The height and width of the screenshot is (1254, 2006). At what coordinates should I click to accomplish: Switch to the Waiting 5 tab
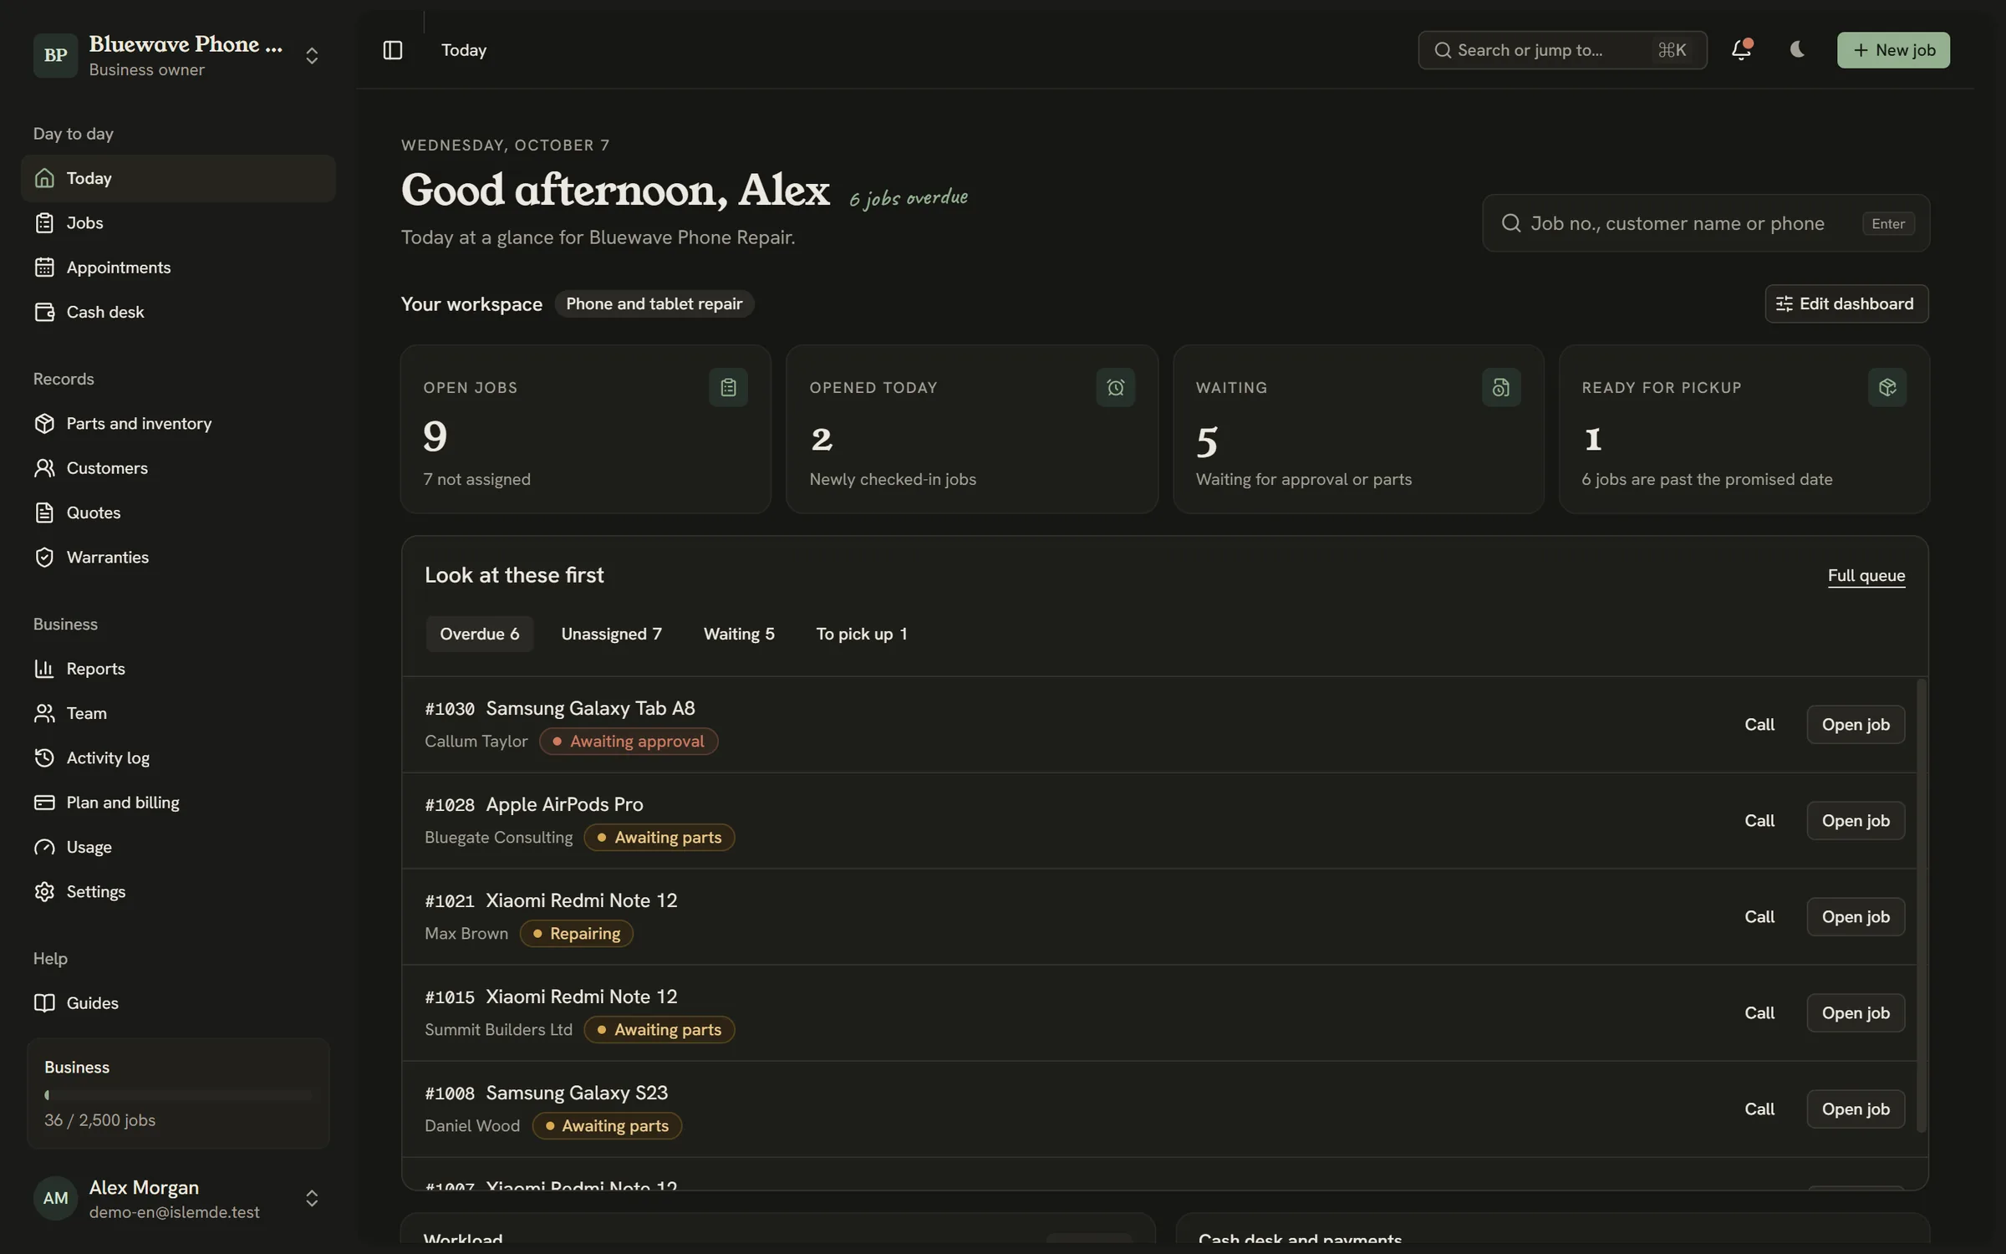(739, 634)
